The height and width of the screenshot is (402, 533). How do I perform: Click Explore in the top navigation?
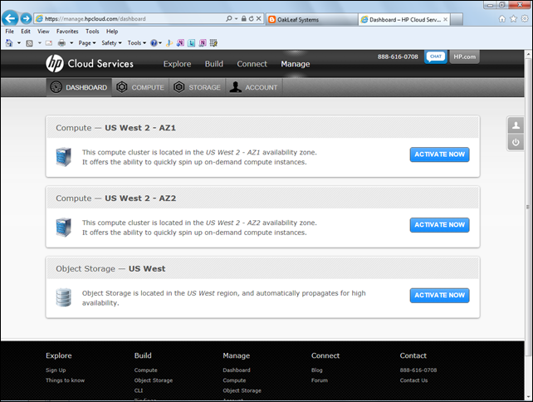177,64
